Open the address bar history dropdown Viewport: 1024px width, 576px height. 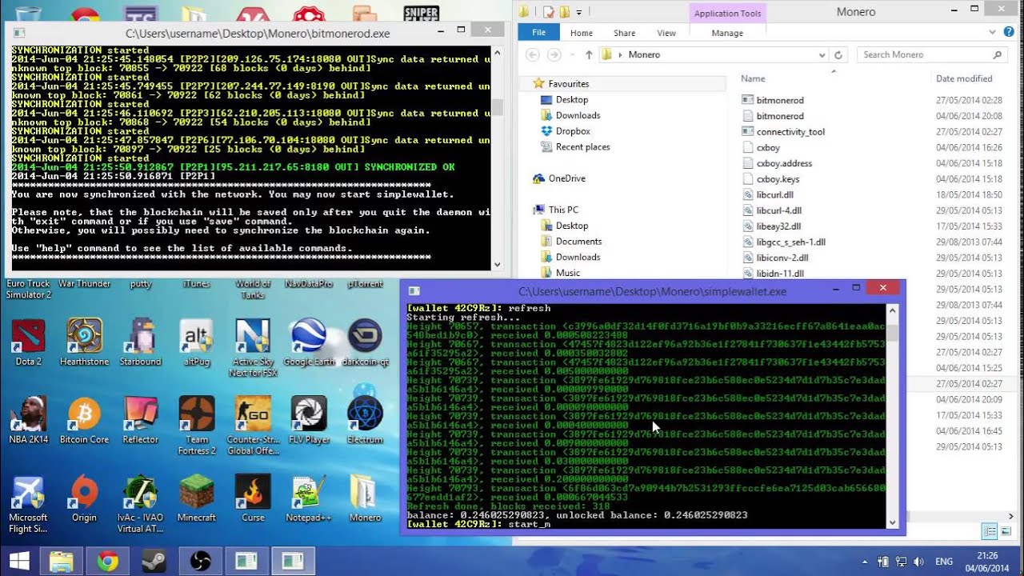(822, 55)
